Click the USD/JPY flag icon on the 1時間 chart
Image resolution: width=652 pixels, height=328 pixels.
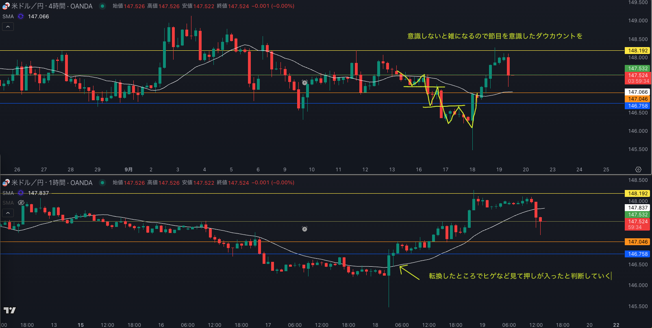6,183
